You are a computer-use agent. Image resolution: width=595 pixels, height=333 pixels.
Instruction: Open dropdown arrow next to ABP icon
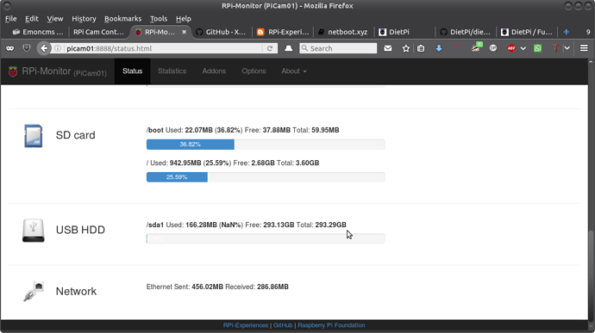523,48
